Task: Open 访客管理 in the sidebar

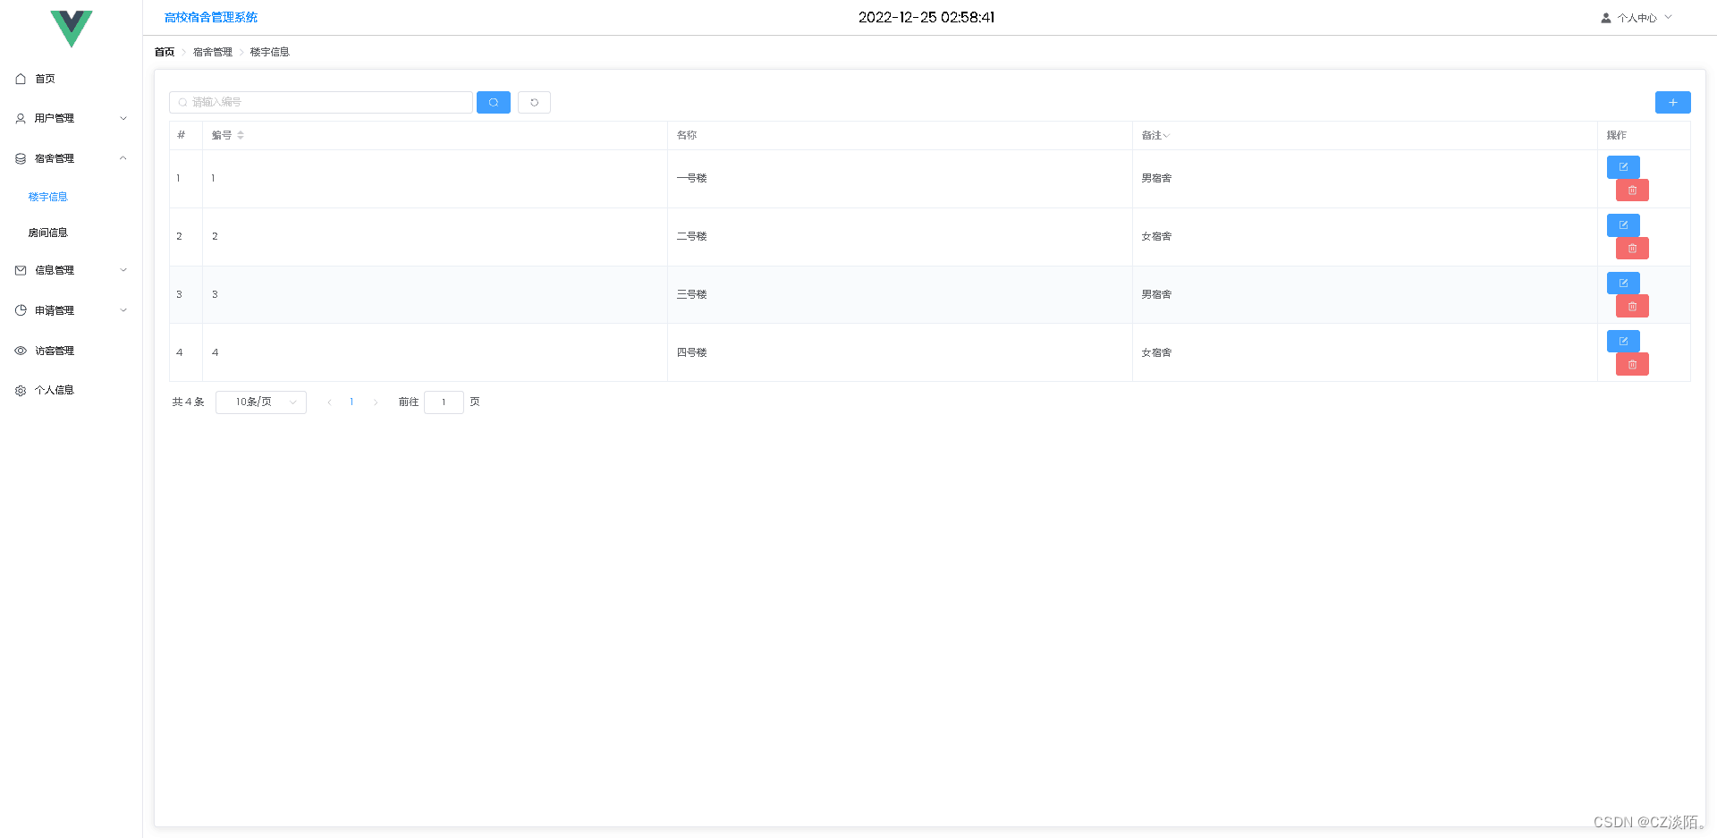Action: (x=72, y=351)
